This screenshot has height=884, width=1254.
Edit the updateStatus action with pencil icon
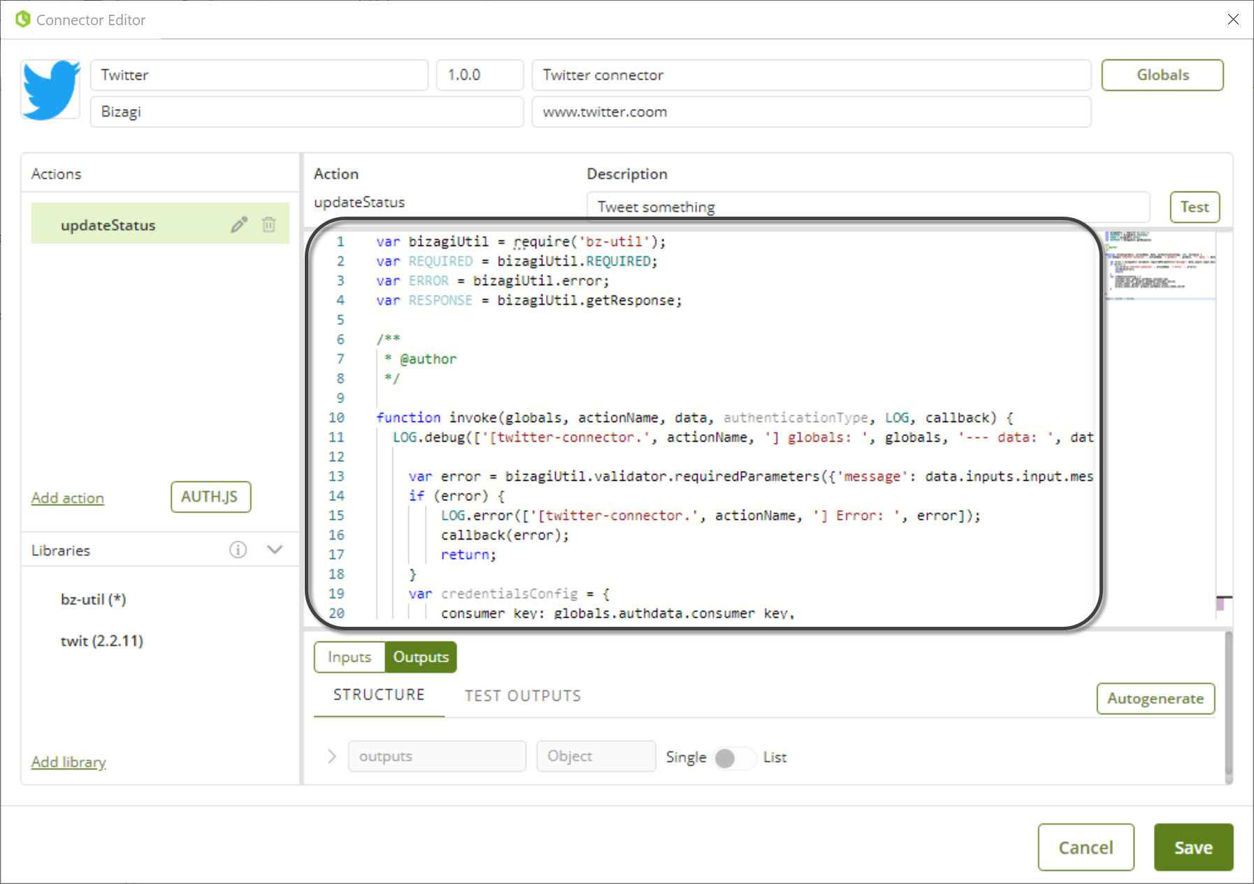tap(239, 224)
